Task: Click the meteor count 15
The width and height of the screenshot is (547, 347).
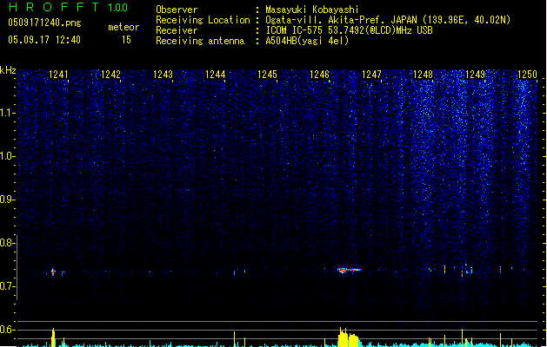Action: pyautogui.click(x=126, y=40)
